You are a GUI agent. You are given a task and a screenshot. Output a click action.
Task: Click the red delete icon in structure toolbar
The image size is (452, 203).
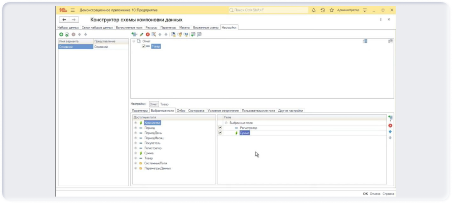tap(148, 34)
